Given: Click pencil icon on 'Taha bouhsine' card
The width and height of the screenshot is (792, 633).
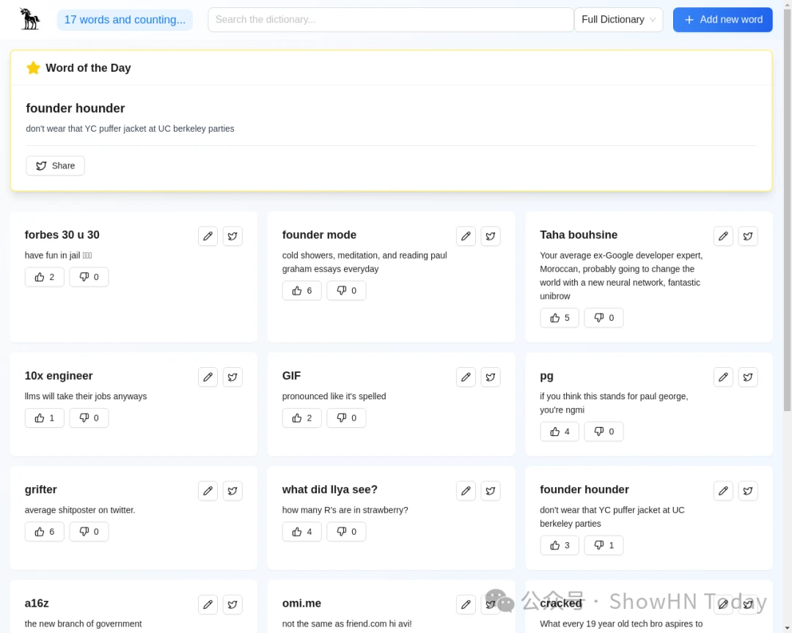Looking at the screenshot, I should click(723, 236).
